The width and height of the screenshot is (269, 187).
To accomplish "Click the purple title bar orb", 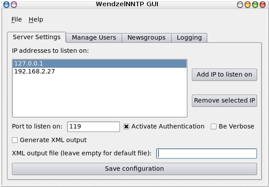I will [x=14, y=4].
